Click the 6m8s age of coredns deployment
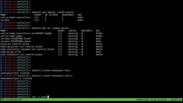 click(x=80, y=20)
